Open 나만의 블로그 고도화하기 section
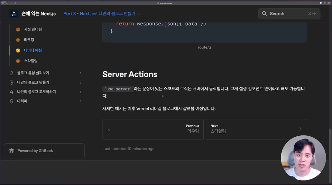Image resolution: width=332 pixels, height=185 pixels. 36,92
